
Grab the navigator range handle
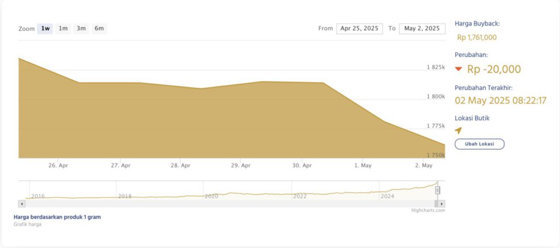(437, 191)
